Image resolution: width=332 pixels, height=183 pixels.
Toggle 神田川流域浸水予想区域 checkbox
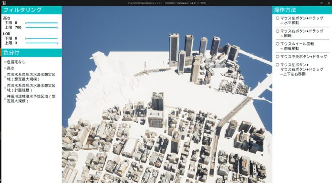click(x=5, y=99)
